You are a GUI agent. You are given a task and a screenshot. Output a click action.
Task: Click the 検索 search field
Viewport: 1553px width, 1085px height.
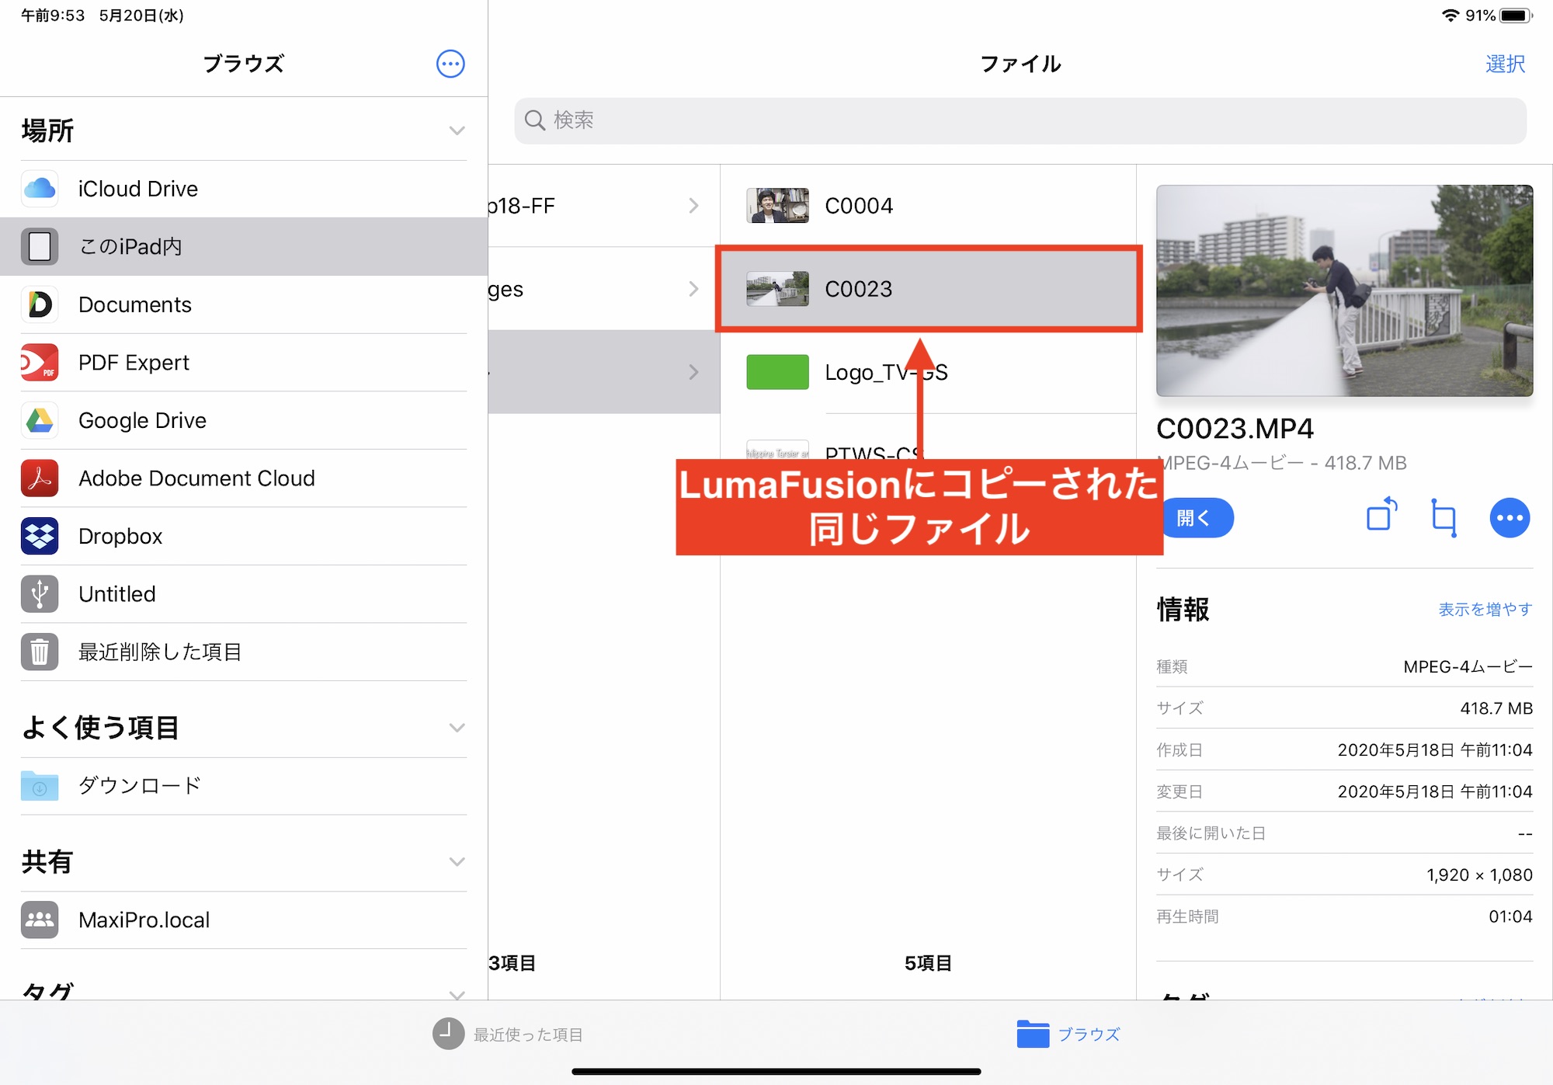[1020, 120]
